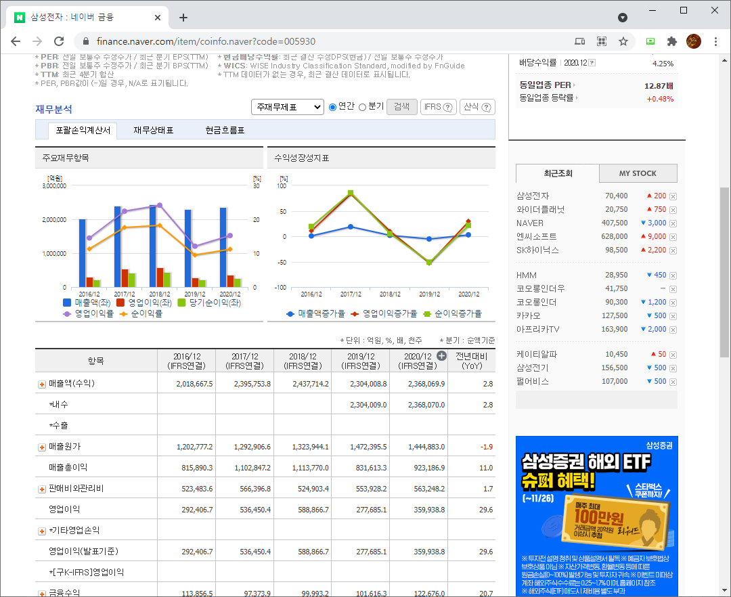
Task: Click the 산식 help button
Action: pos(477,107)
